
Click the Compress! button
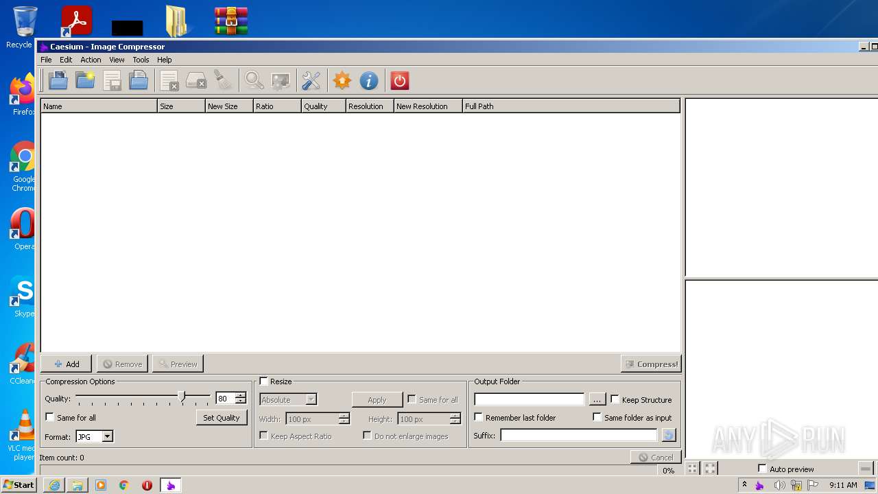tap(651, 364)
